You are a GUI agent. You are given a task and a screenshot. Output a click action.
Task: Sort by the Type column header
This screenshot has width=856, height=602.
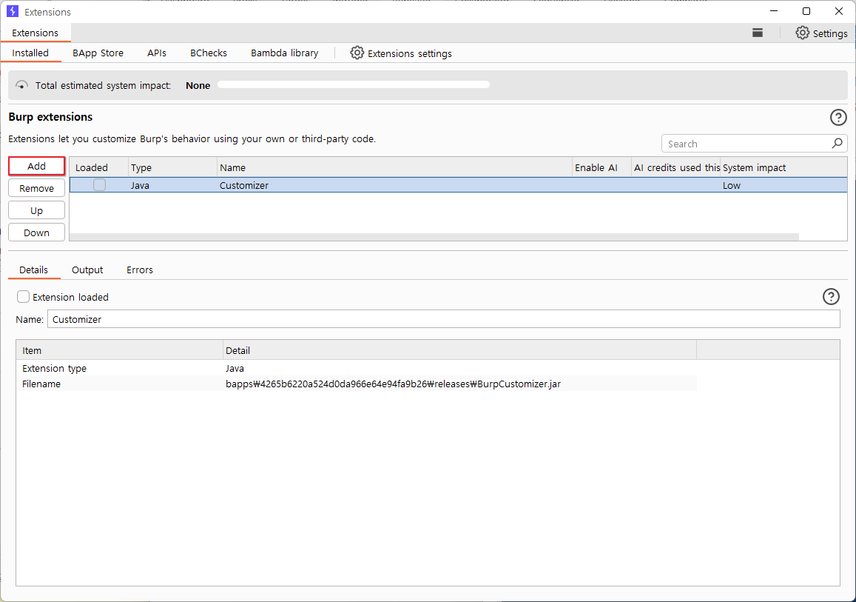pos(172,167)
